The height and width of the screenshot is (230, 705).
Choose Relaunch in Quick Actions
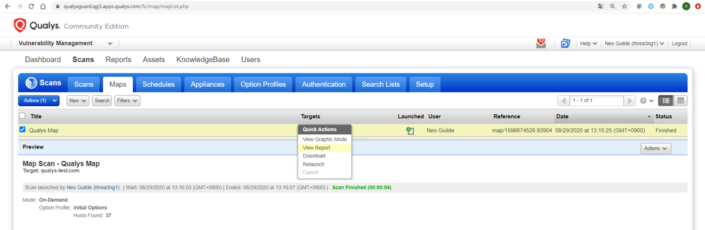324,164
